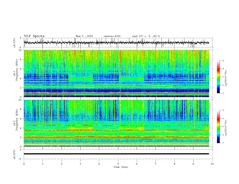Image resolution: width=239 pixels, height=184 pixels.
Task: Click the ch.2 spectrogram panel
Action: tap(116, 123)
